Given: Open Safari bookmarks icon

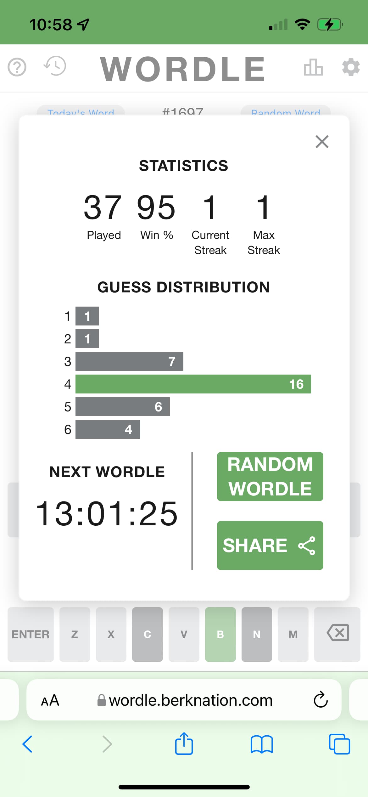Looking at the screenshot, I should click(x=262, y=744).
